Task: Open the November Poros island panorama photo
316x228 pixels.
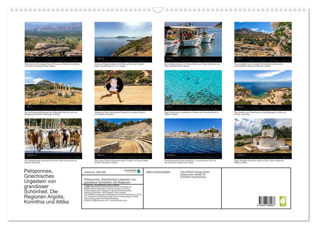Action: (193, 136)
